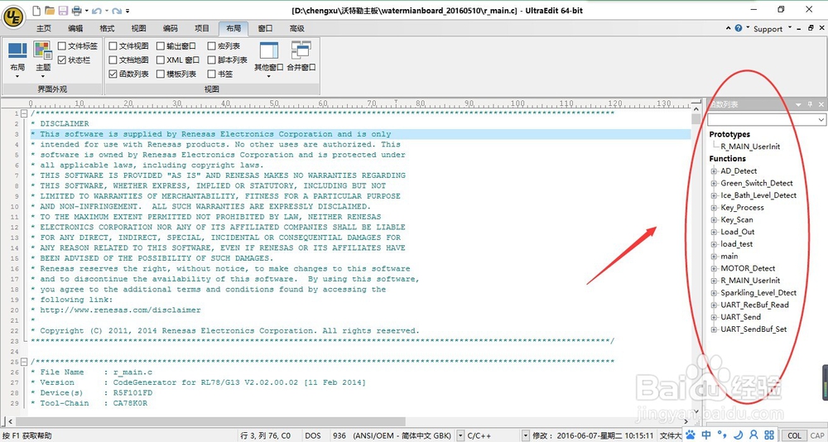The width and height of the screenshot is (828, 442).
Task: Uncheck the 函数列表 checkbox
Action: (113, 74)
